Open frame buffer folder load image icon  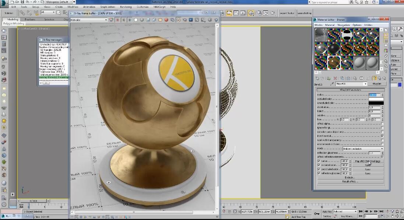pos(160,20)
